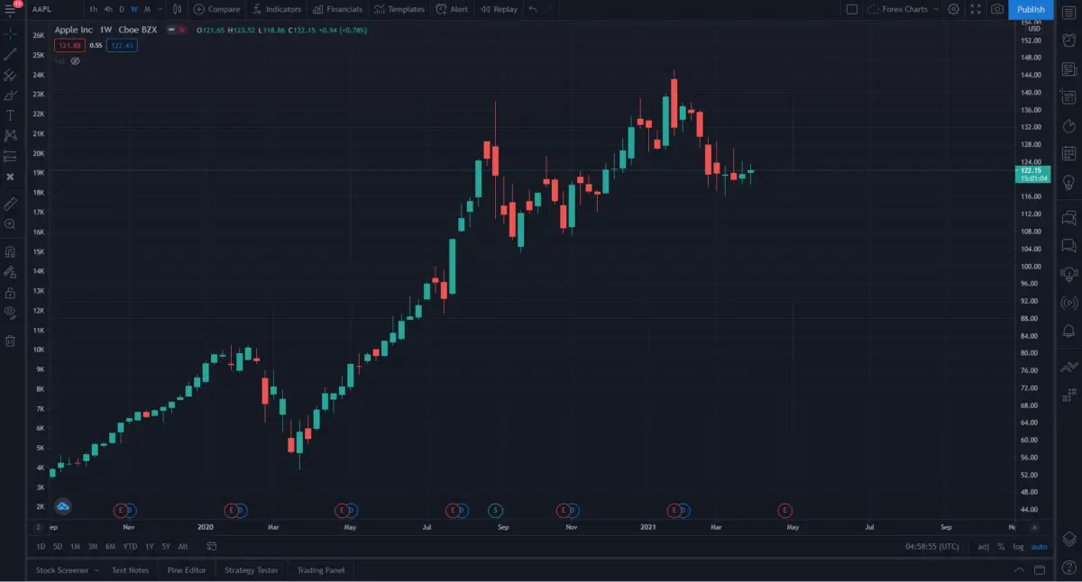Select the XABCD Pattern tool
This screenshot has width=1082, height=582.
pos(10,135)
